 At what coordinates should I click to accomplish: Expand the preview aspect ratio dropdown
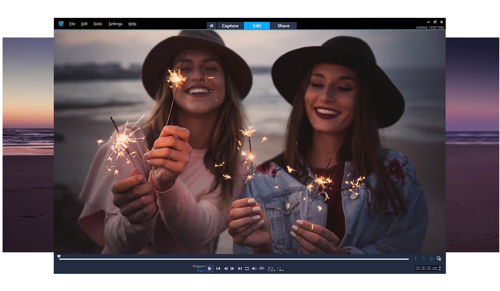coord(271,269)
